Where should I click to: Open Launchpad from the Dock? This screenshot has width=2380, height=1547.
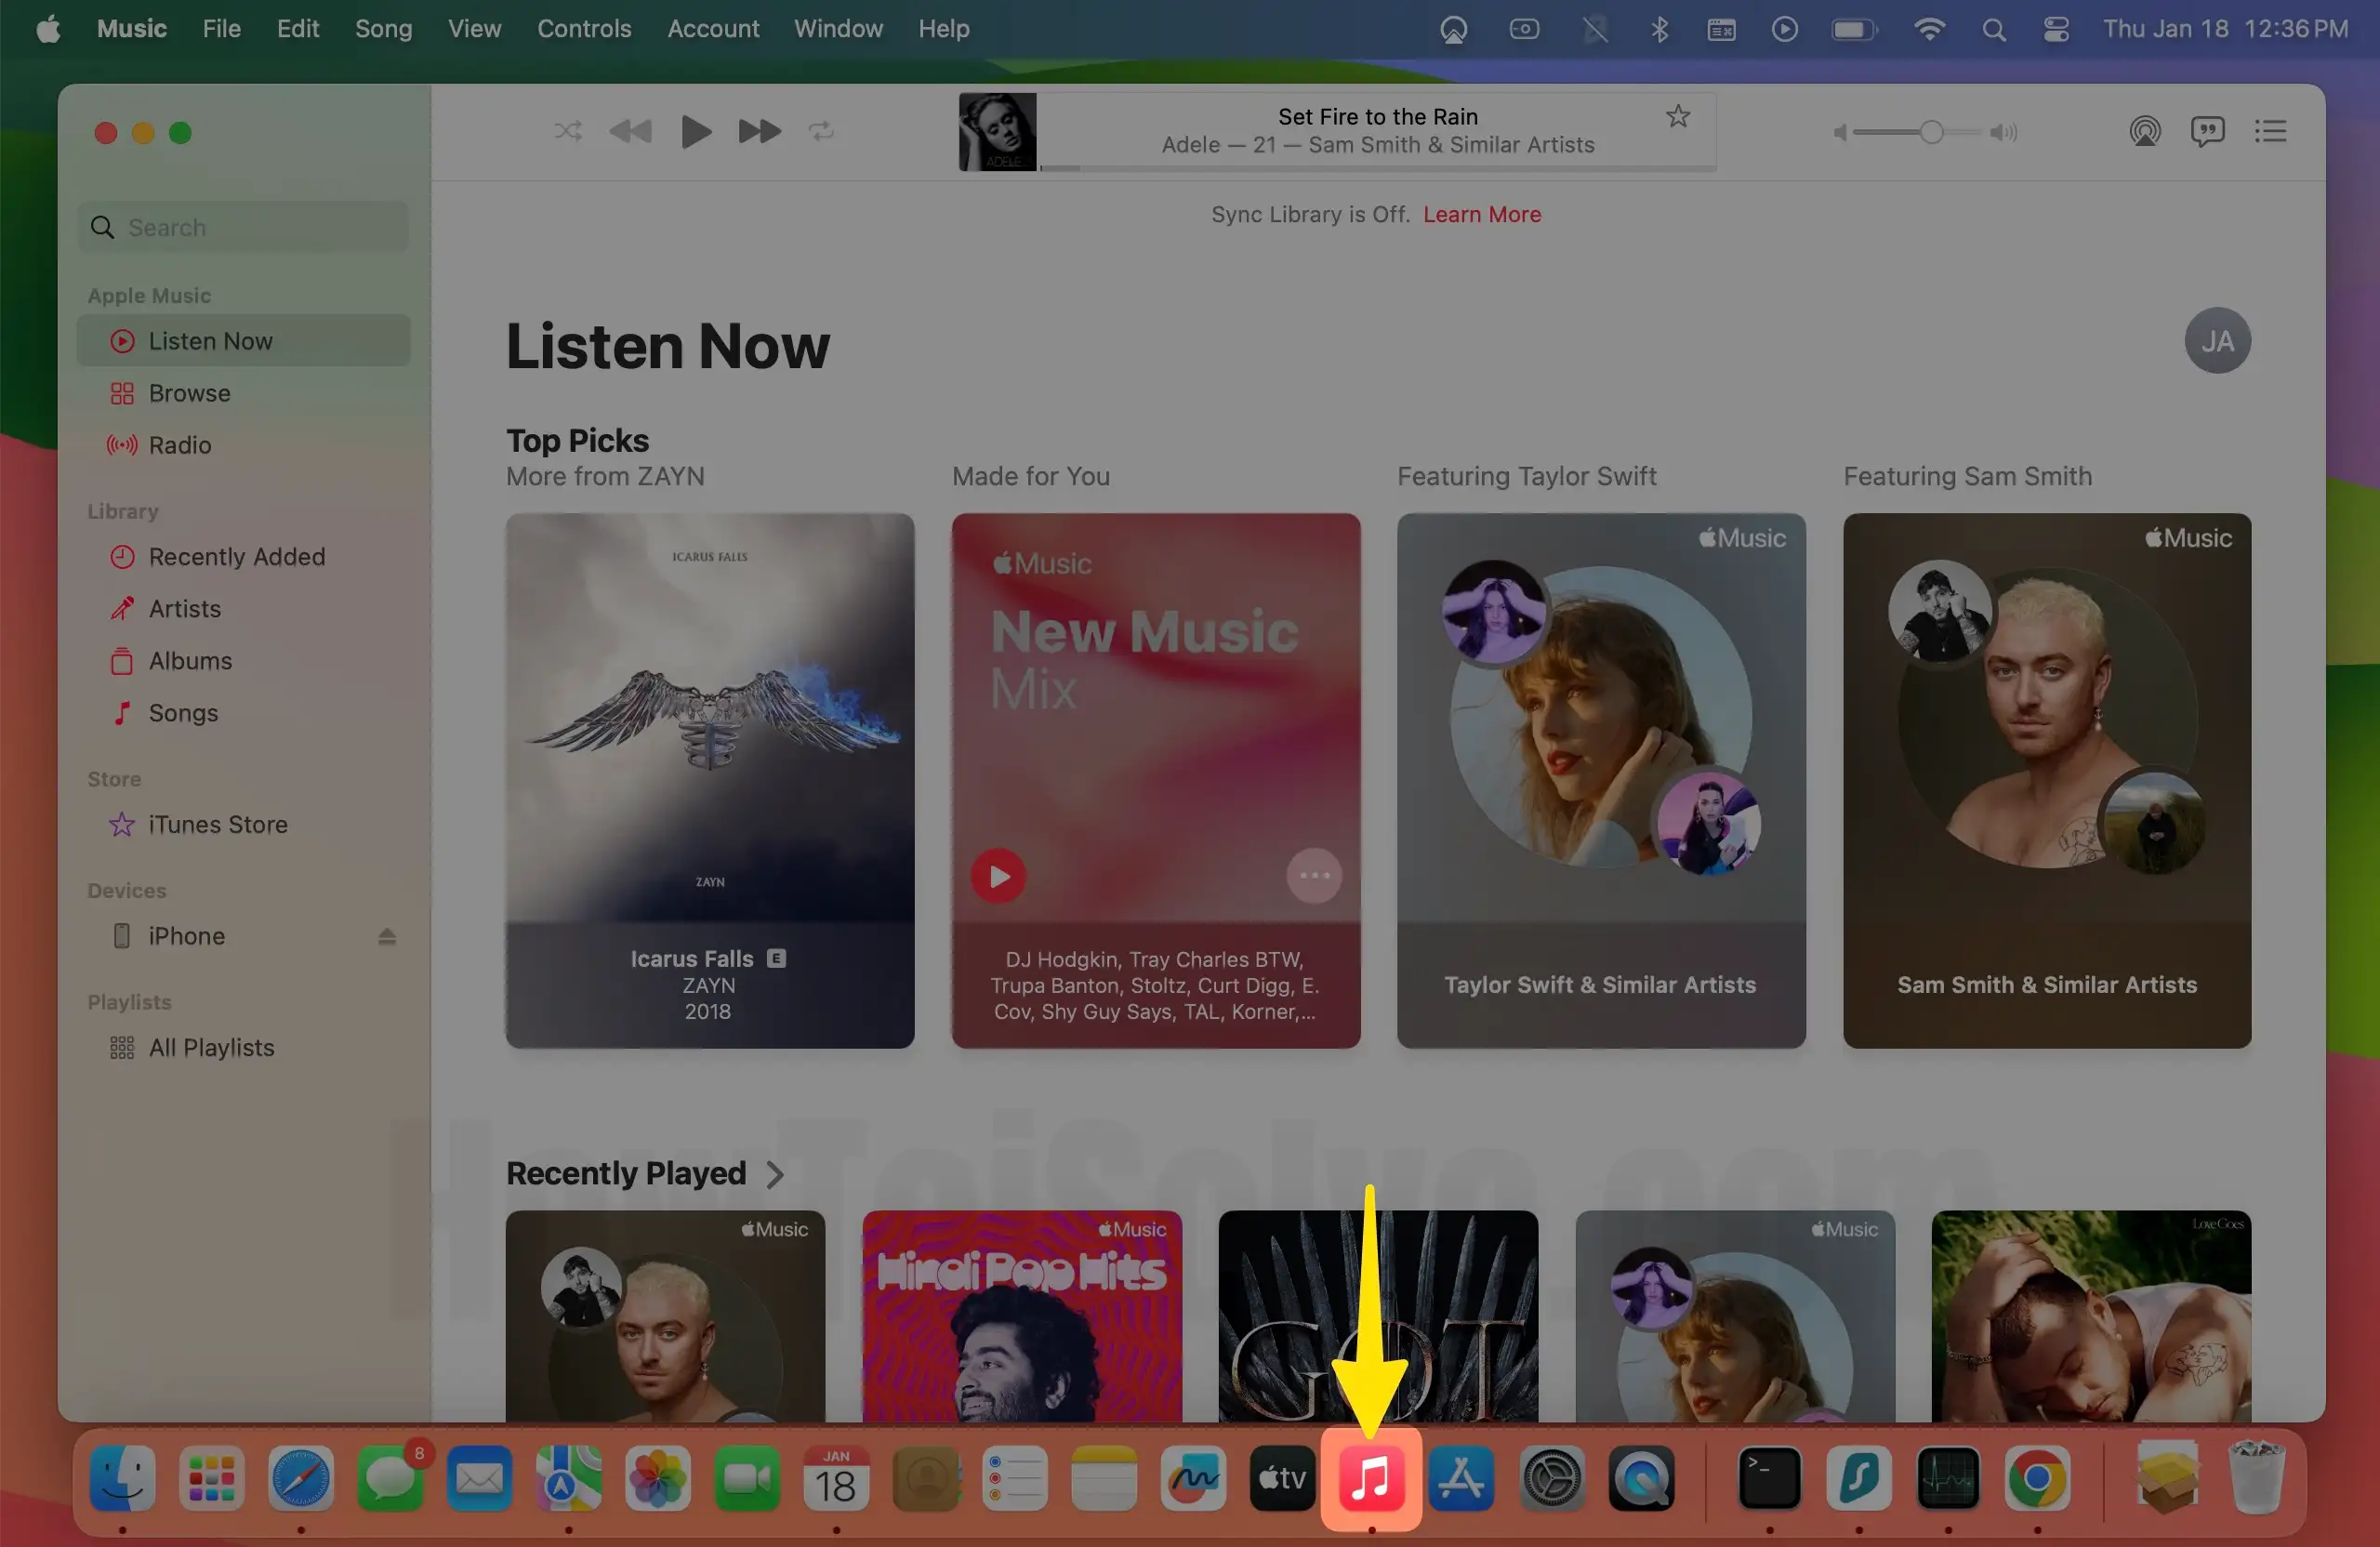tap(211, 1477)
